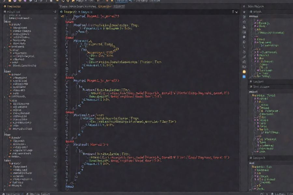The image size is (293, 195).
Task: Click the yellow square icon in the right icon strip
Action: point(244,71)
